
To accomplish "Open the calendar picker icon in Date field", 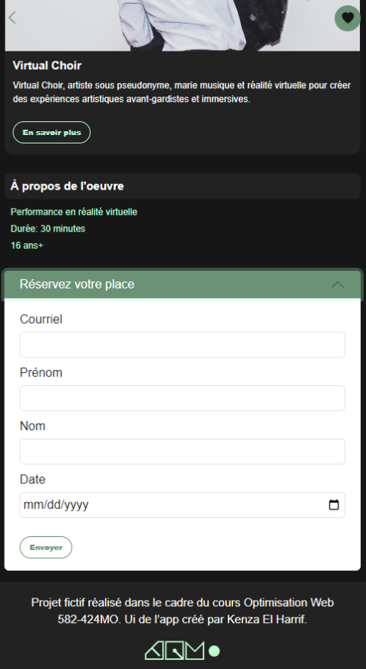I will click(x=334, y=505).
